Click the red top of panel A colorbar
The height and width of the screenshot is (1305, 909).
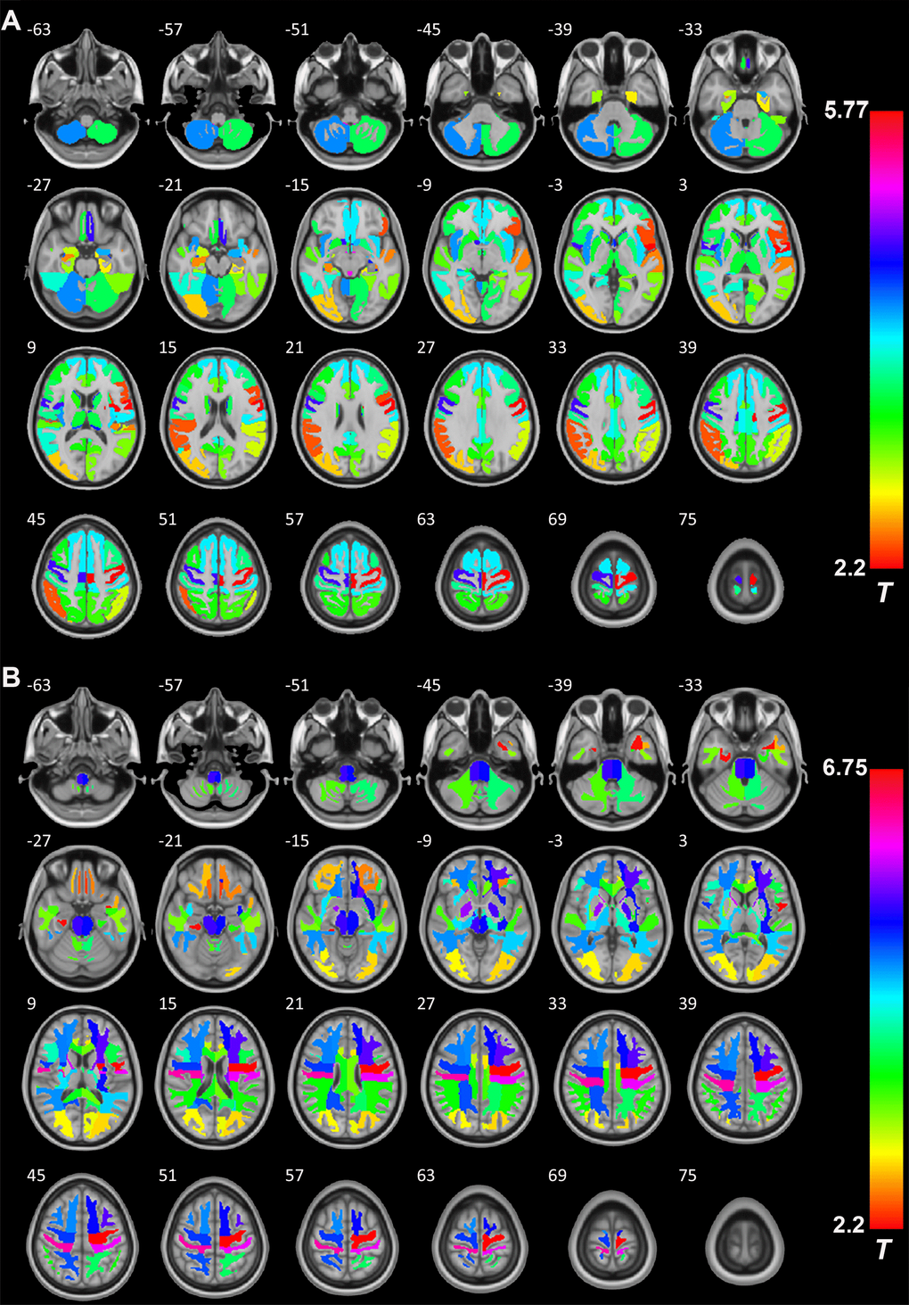(886, 116)
